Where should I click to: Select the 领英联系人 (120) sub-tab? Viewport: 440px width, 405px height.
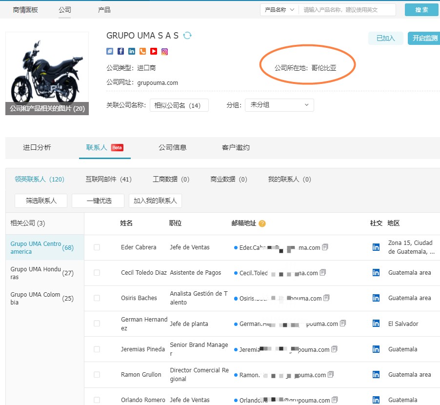(40, 179)
